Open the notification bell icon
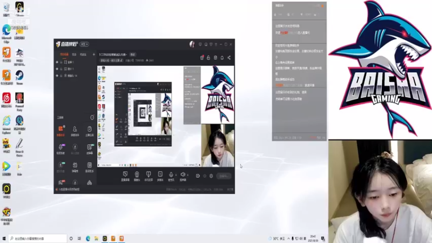This screenshot has width=432, height=243. tap(222, 58)
